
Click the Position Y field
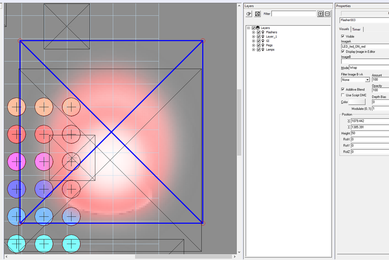coord(370,127)
